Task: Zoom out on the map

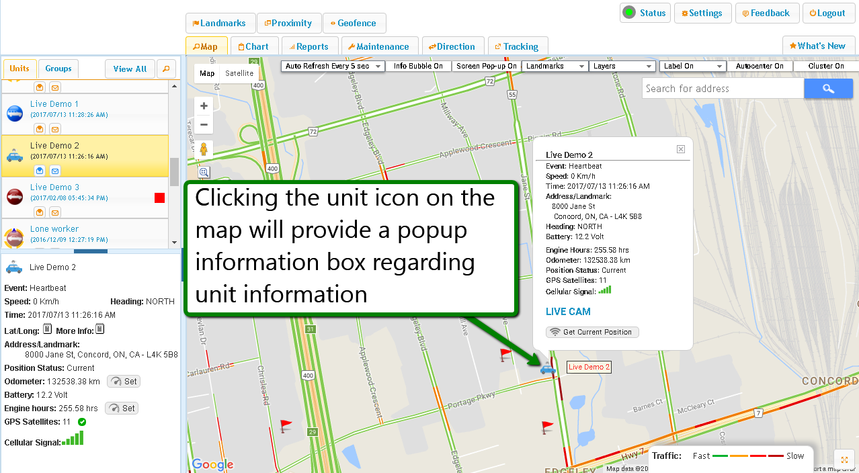Action: point(204,124)
